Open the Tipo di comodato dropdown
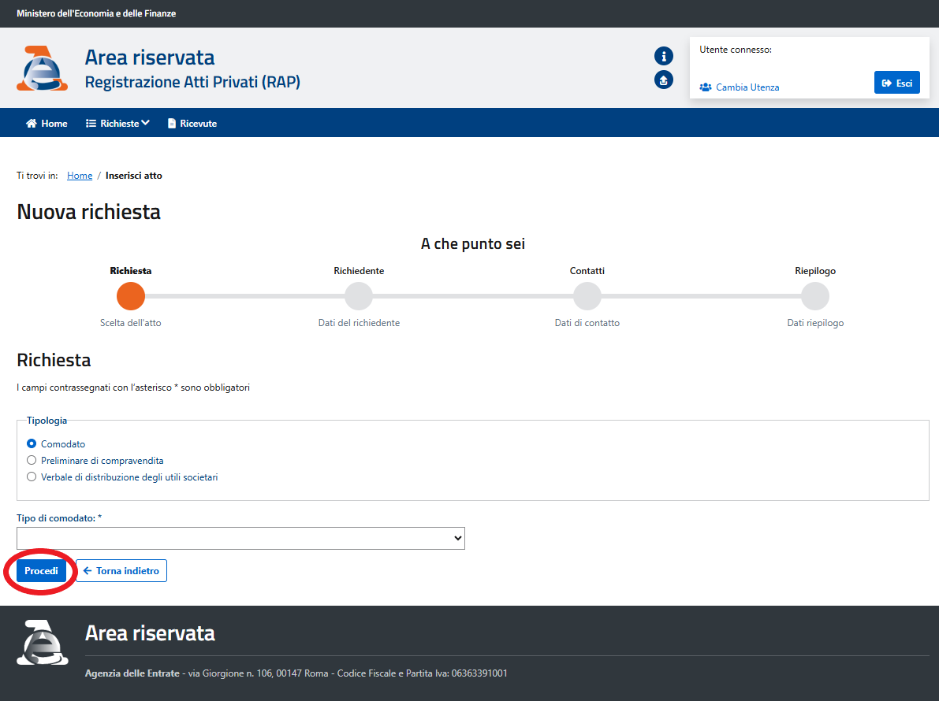The width and height of the screenshot is (939, 701). 240,538
